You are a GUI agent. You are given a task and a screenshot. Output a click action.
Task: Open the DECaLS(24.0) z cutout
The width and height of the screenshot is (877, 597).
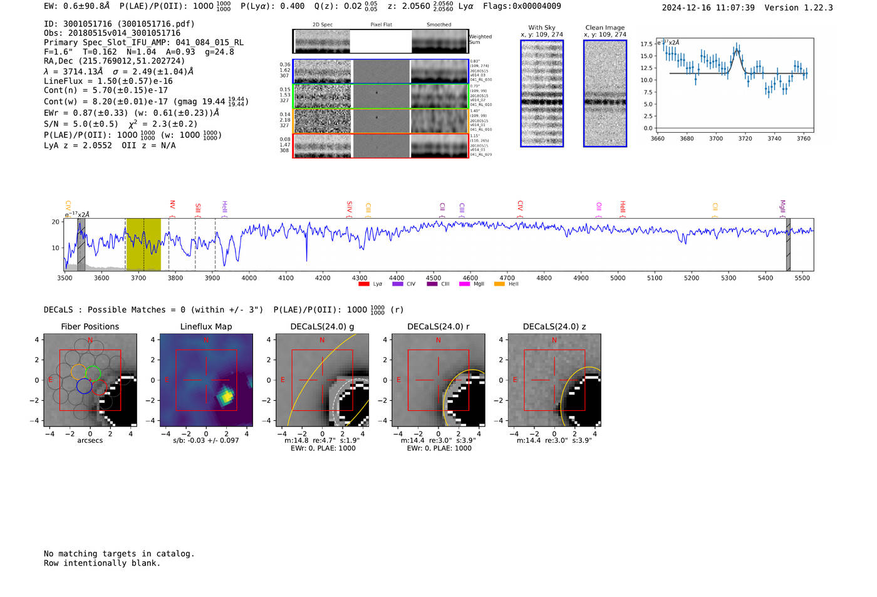(554, 380)
